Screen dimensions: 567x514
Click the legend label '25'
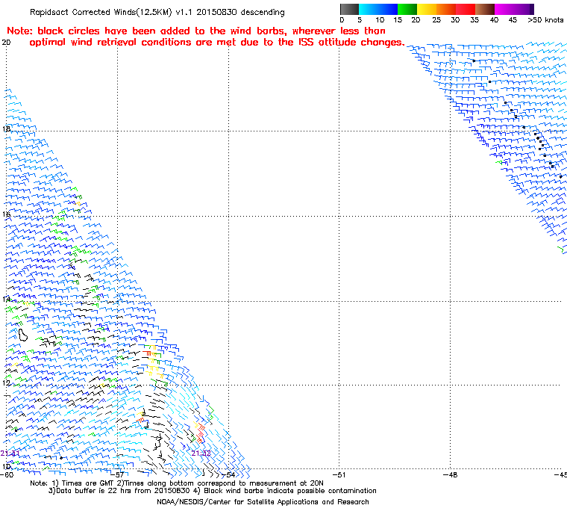click(x=436, y=20)
